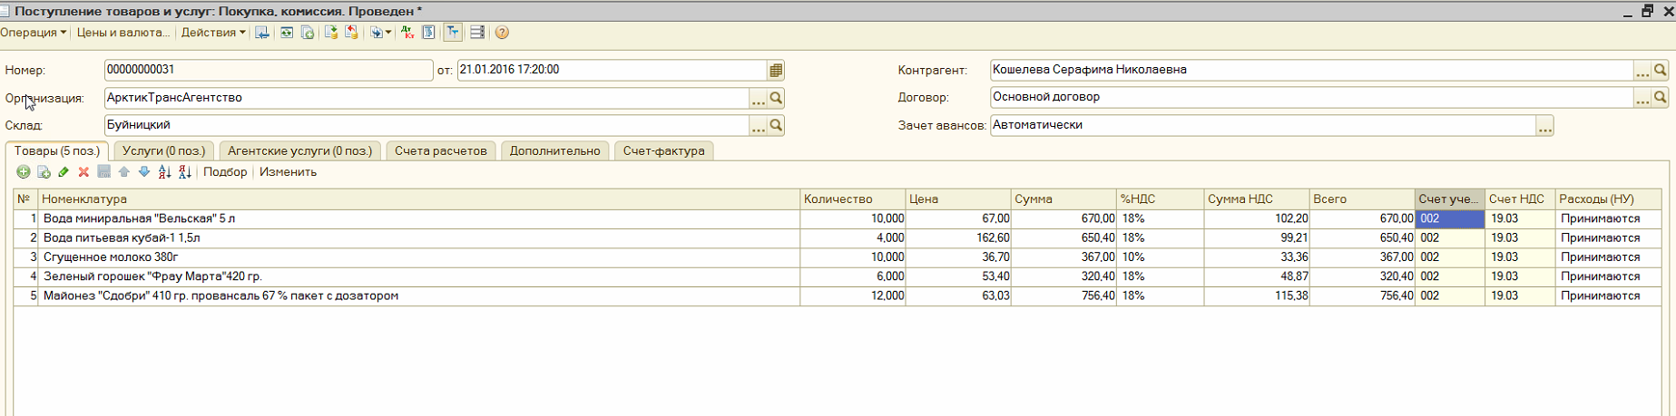Image resolution: width=1676 pixels, height=416 pixels.
Task: Move row down with the blue arrow
Action: click(144, 172)
